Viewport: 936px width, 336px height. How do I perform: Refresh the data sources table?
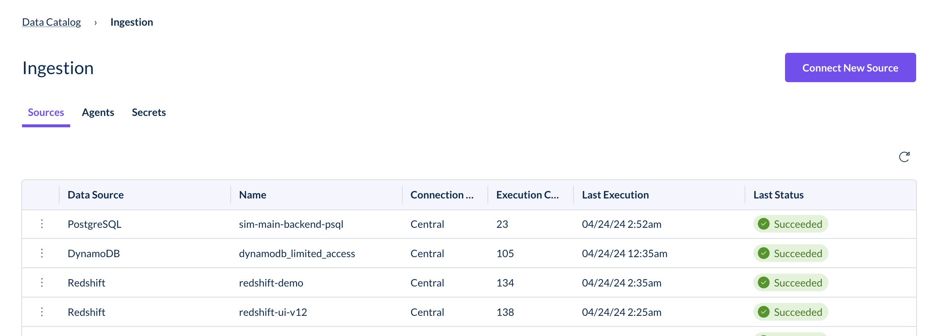pyautogui.click(x=904, y=157)
